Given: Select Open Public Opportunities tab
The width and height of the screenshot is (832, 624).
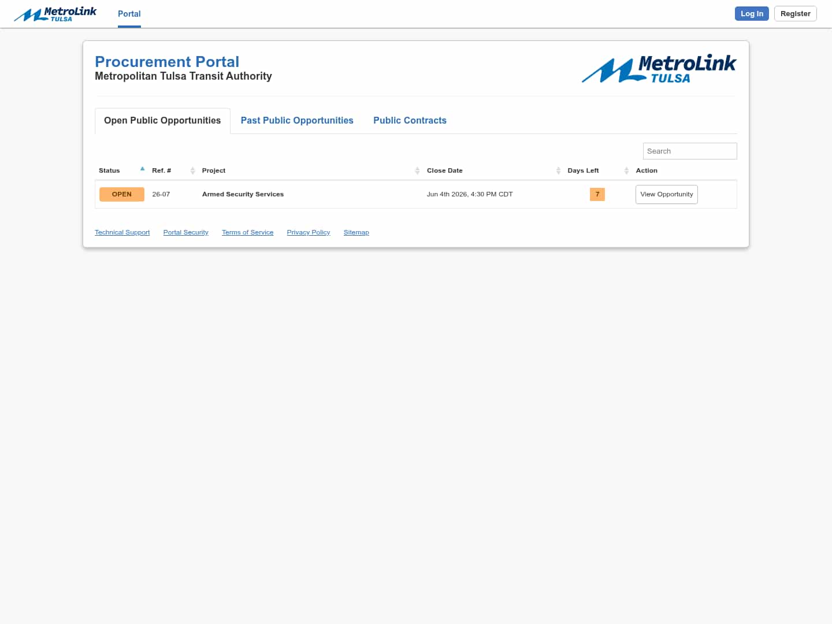Looking at the screenshot, I should (162, 121).
